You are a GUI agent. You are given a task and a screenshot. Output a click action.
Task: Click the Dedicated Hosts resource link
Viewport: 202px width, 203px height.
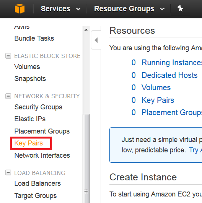pos(169,75)
